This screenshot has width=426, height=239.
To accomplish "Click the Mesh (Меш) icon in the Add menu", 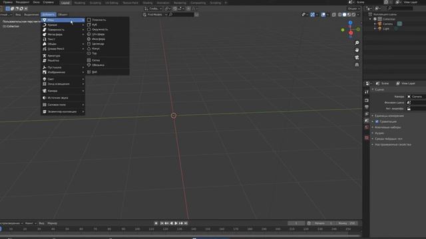I will coord(45,20).
